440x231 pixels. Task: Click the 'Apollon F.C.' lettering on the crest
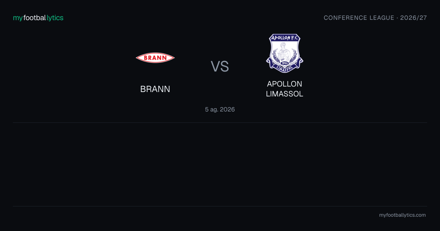pos(285,38)
